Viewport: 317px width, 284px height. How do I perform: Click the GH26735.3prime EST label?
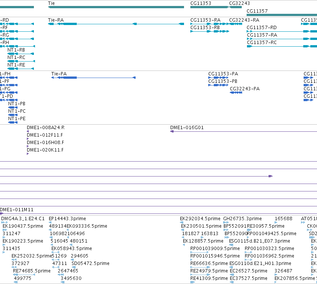[242, 219]
